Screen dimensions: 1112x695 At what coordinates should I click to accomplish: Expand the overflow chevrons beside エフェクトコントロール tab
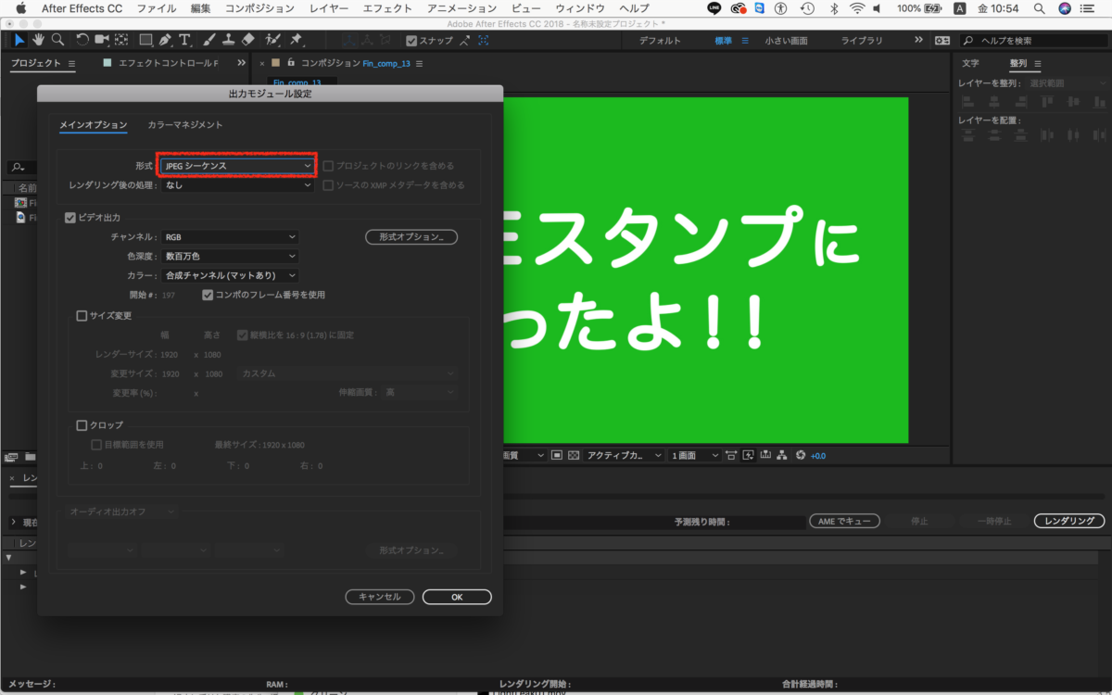242,63
